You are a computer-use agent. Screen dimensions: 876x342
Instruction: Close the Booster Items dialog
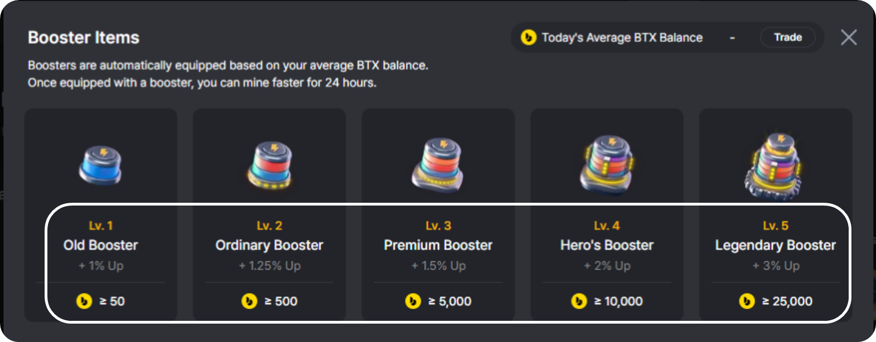coord(849,37)
